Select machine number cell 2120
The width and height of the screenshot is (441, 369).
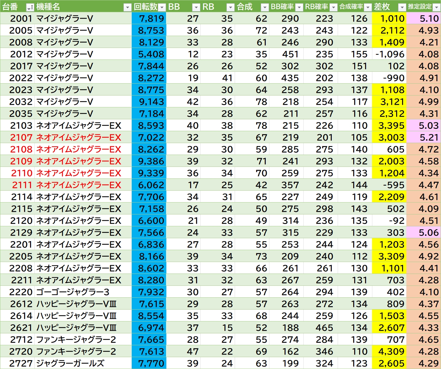[17, 221]
